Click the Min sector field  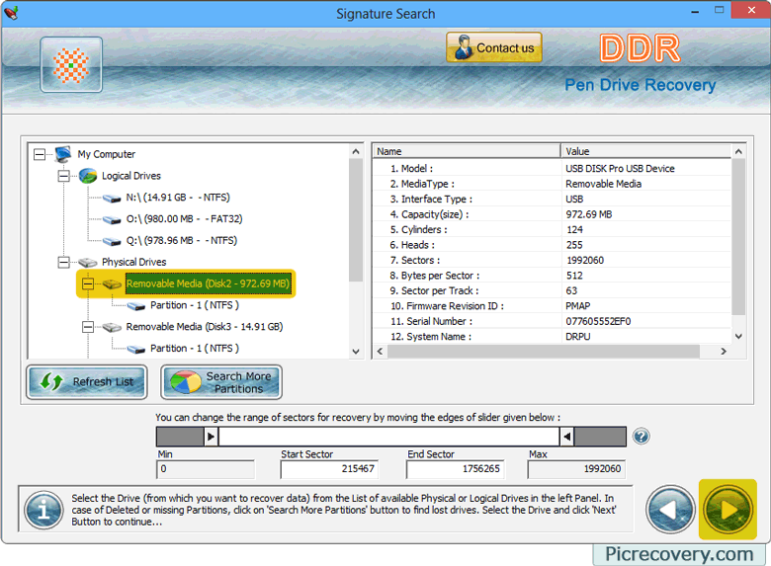206,469
